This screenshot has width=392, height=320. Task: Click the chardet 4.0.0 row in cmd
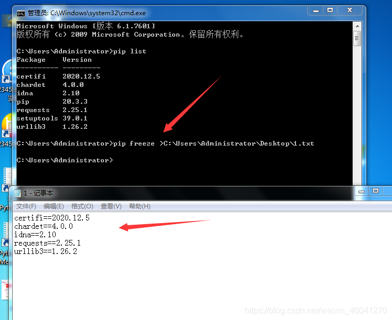[50, 85]
